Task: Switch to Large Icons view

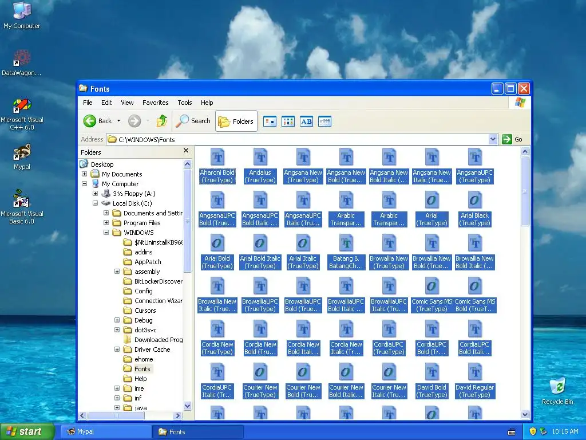Action: tap(270, 121)
